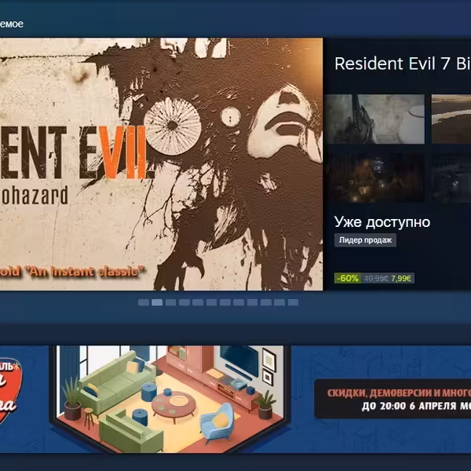Screen dimensions: 471x471
Task: View the screenshot of the figure by the concrete wall
Action: tap(376, 119)
